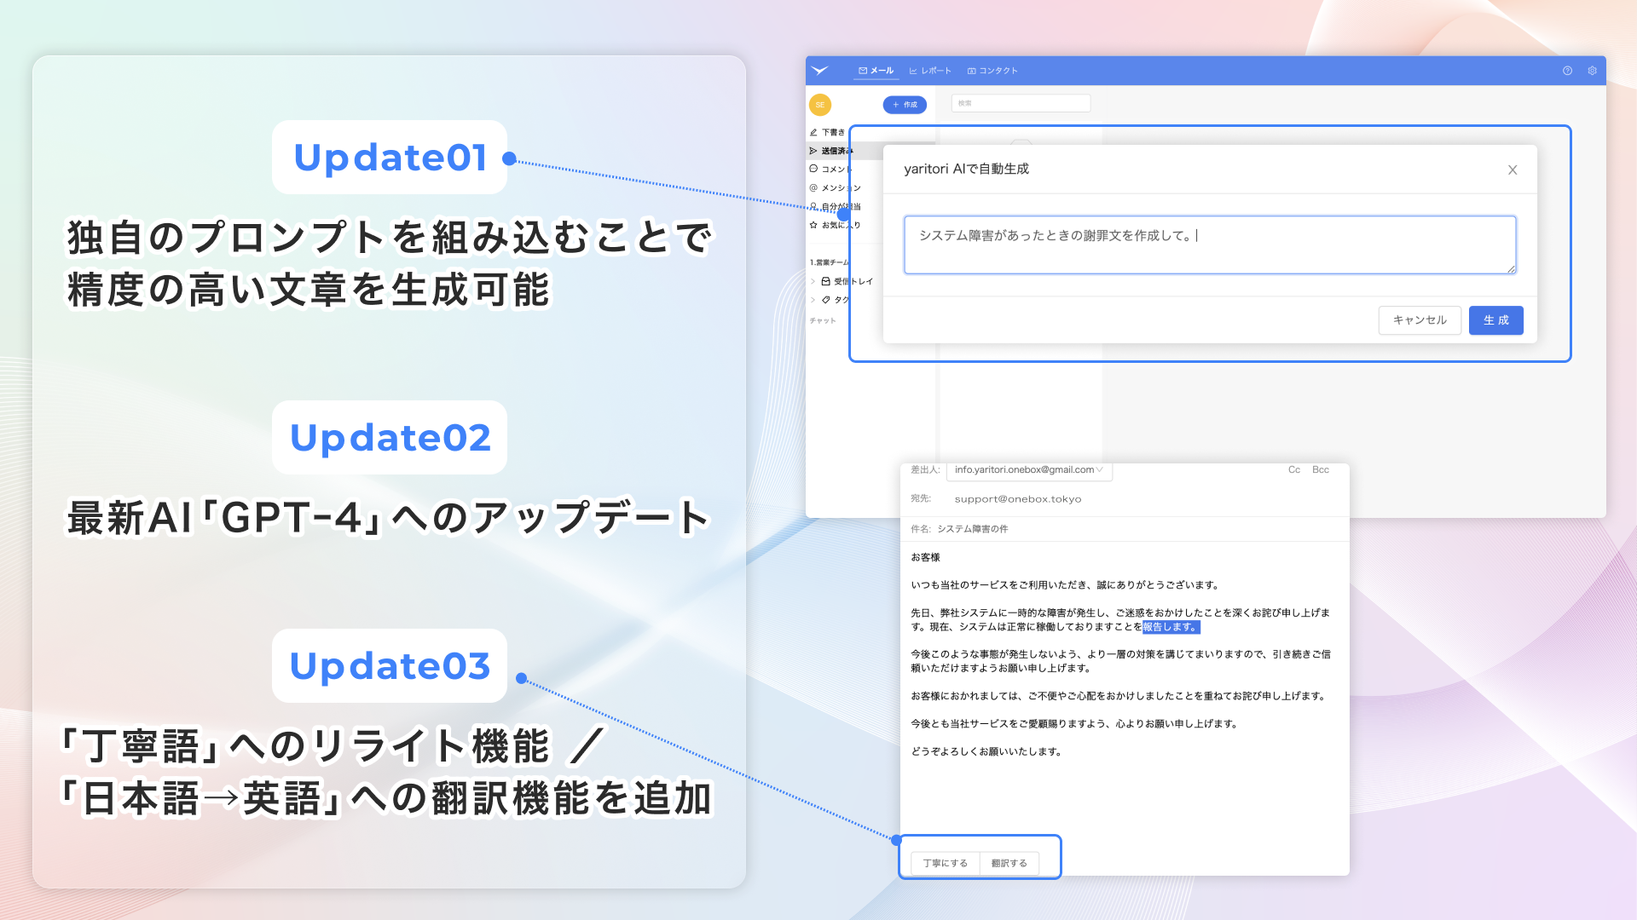Close the yaritori AI dialog

click(x=1512, y=170)
